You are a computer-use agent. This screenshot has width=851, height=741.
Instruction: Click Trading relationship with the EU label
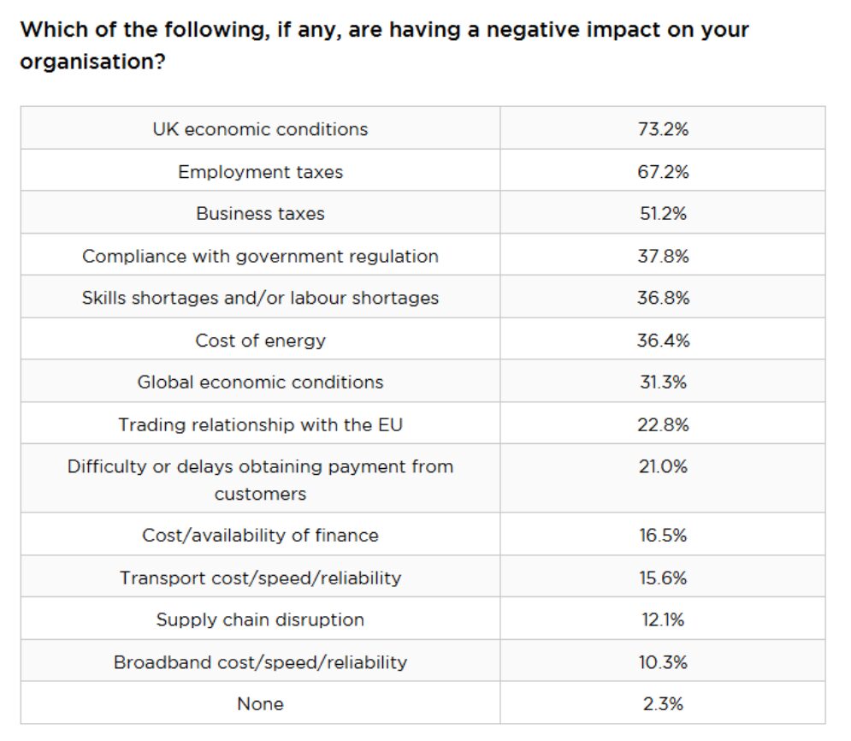tap(261, 424)
